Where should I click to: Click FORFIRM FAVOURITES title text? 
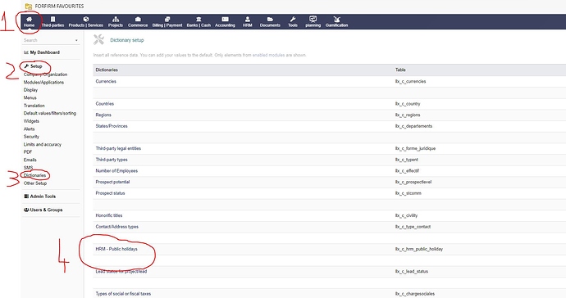coord(59,6)
